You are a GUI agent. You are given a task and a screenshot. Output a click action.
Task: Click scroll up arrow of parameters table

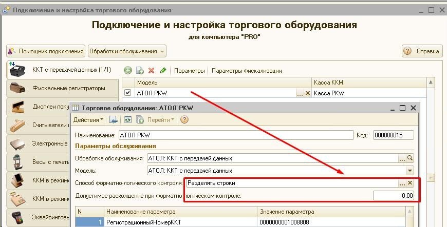click(x=409, y=212)
